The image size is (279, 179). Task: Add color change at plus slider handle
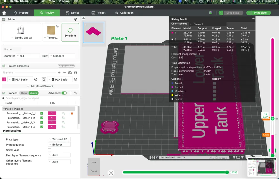click(272, 118)
